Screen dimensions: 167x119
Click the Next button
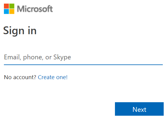[139, 109]
